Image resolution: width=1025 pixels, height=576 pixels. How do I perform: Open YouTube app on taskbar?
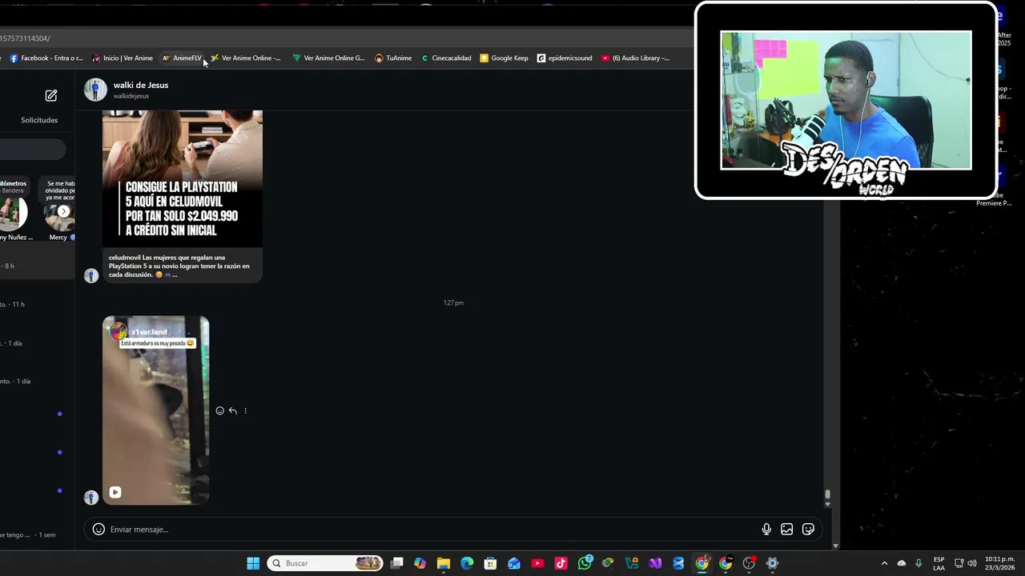pos(537,563)
